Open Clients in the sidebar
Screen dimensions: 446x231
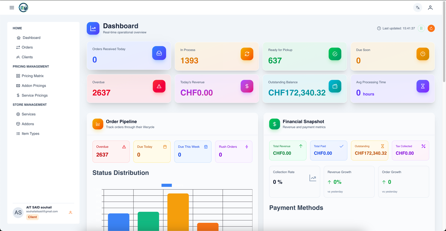[x=43, y=57]
